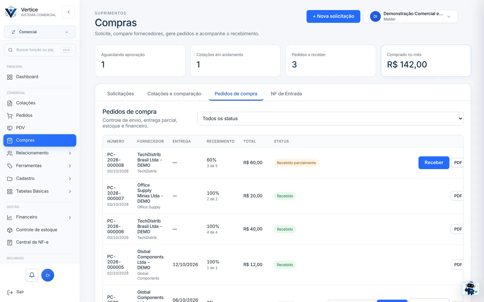Open the Comercial module dropdown

point(40,32)
